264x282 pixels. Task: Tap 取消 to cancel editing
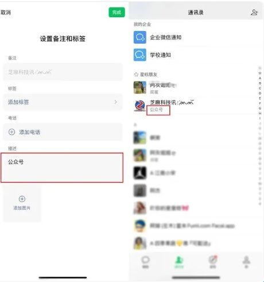[6, 13]
